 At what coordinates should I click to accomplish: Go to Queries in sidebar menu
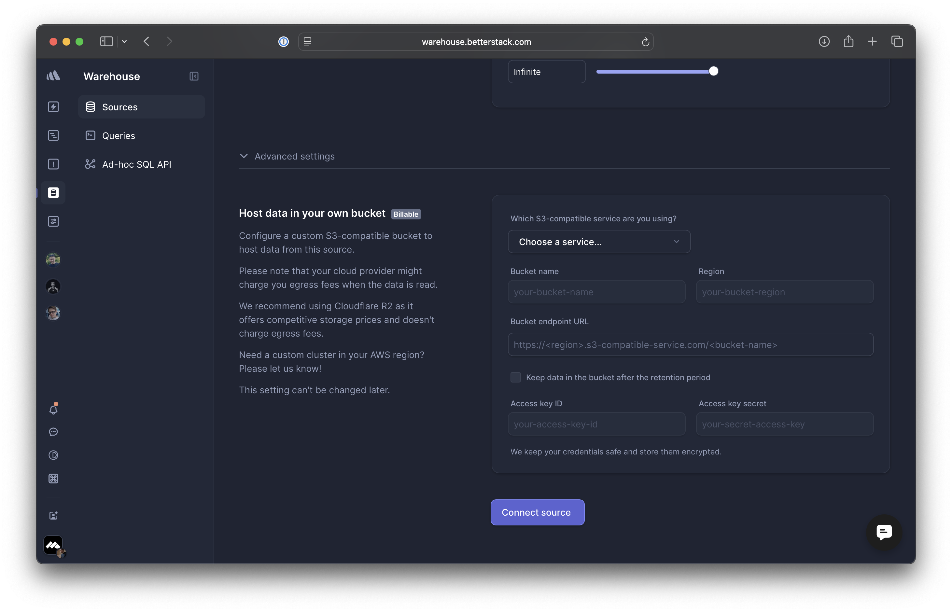(x=119, y=135)
